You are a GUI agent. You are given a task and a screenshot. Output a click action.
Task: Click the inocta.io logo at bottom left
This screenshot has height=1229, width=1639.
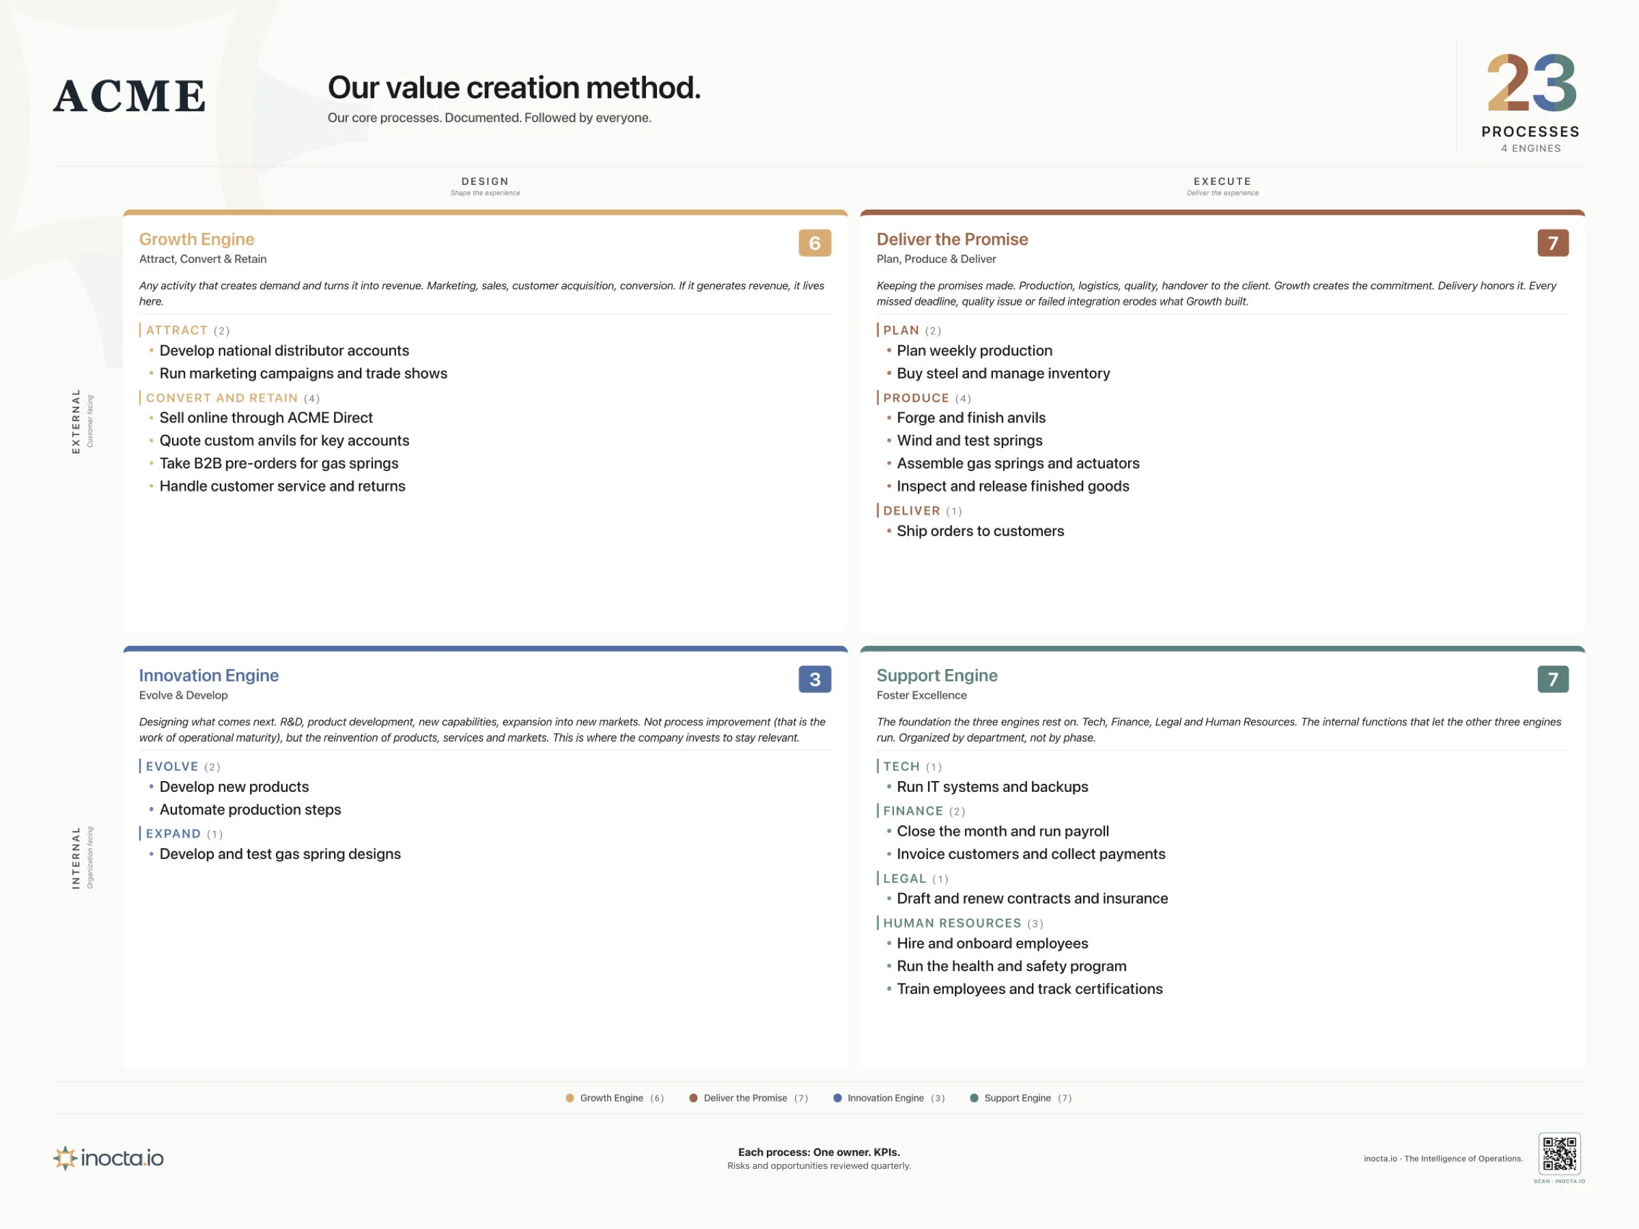[108, 1157]
